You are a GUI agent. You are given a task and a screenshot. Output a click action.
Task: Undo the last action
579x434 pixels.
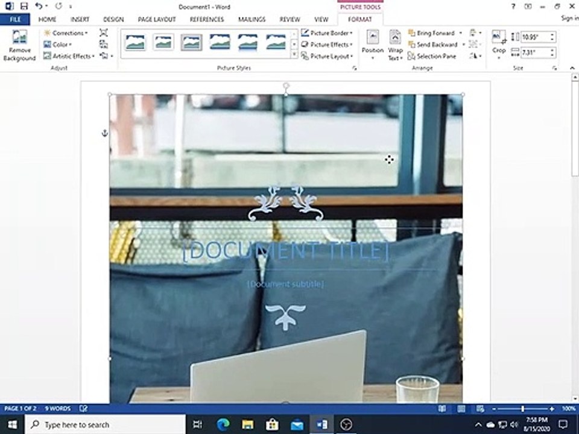pos(39,6)
